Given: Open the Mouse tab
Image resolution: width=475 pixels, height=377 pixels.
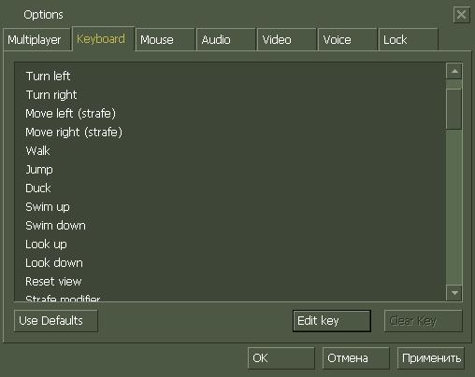Looking at the screenshot, I should point(166,39).
